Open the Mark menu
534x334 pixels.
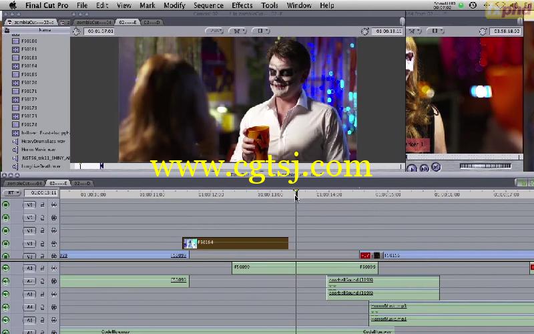pos(147,5)
